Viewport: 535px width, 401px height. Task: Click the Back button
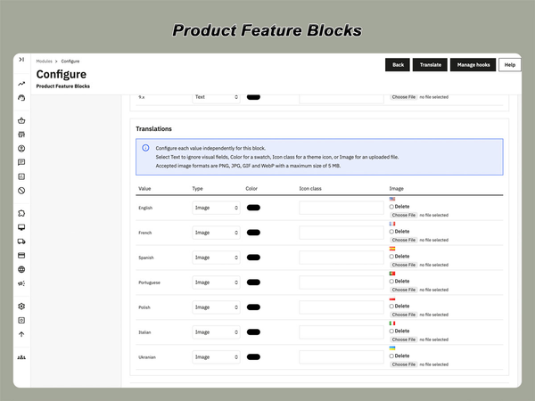pyautogui.click(x=398, y=65)
